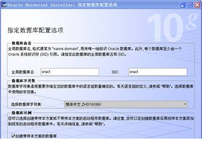Click the 数据库命名 group label
Image resolution: width=202 pixels, height=144 pixels.
click(22, 43)
